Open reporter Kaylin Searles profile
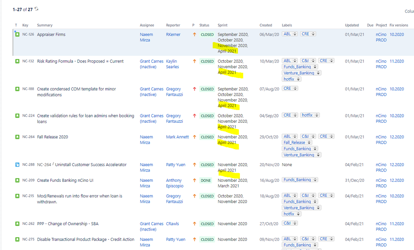414x250 pixels. click(x=172, y=64)
